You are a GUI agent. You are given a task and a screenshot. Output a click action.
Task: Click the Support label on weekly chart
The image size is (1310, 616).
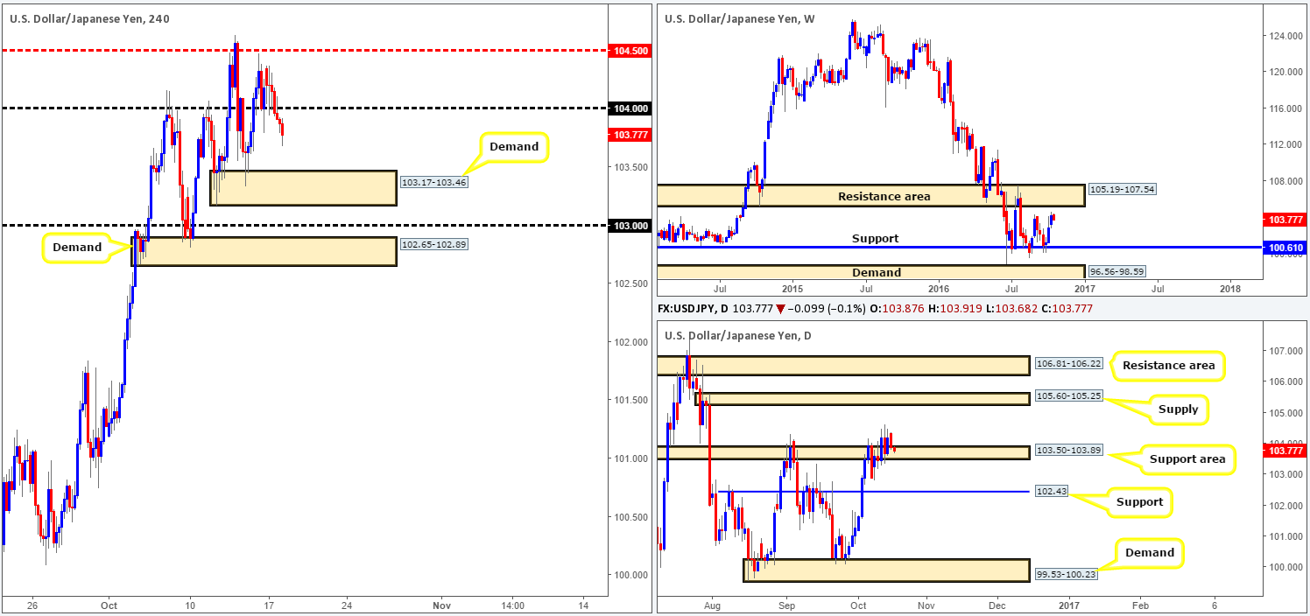click(877, 238)
